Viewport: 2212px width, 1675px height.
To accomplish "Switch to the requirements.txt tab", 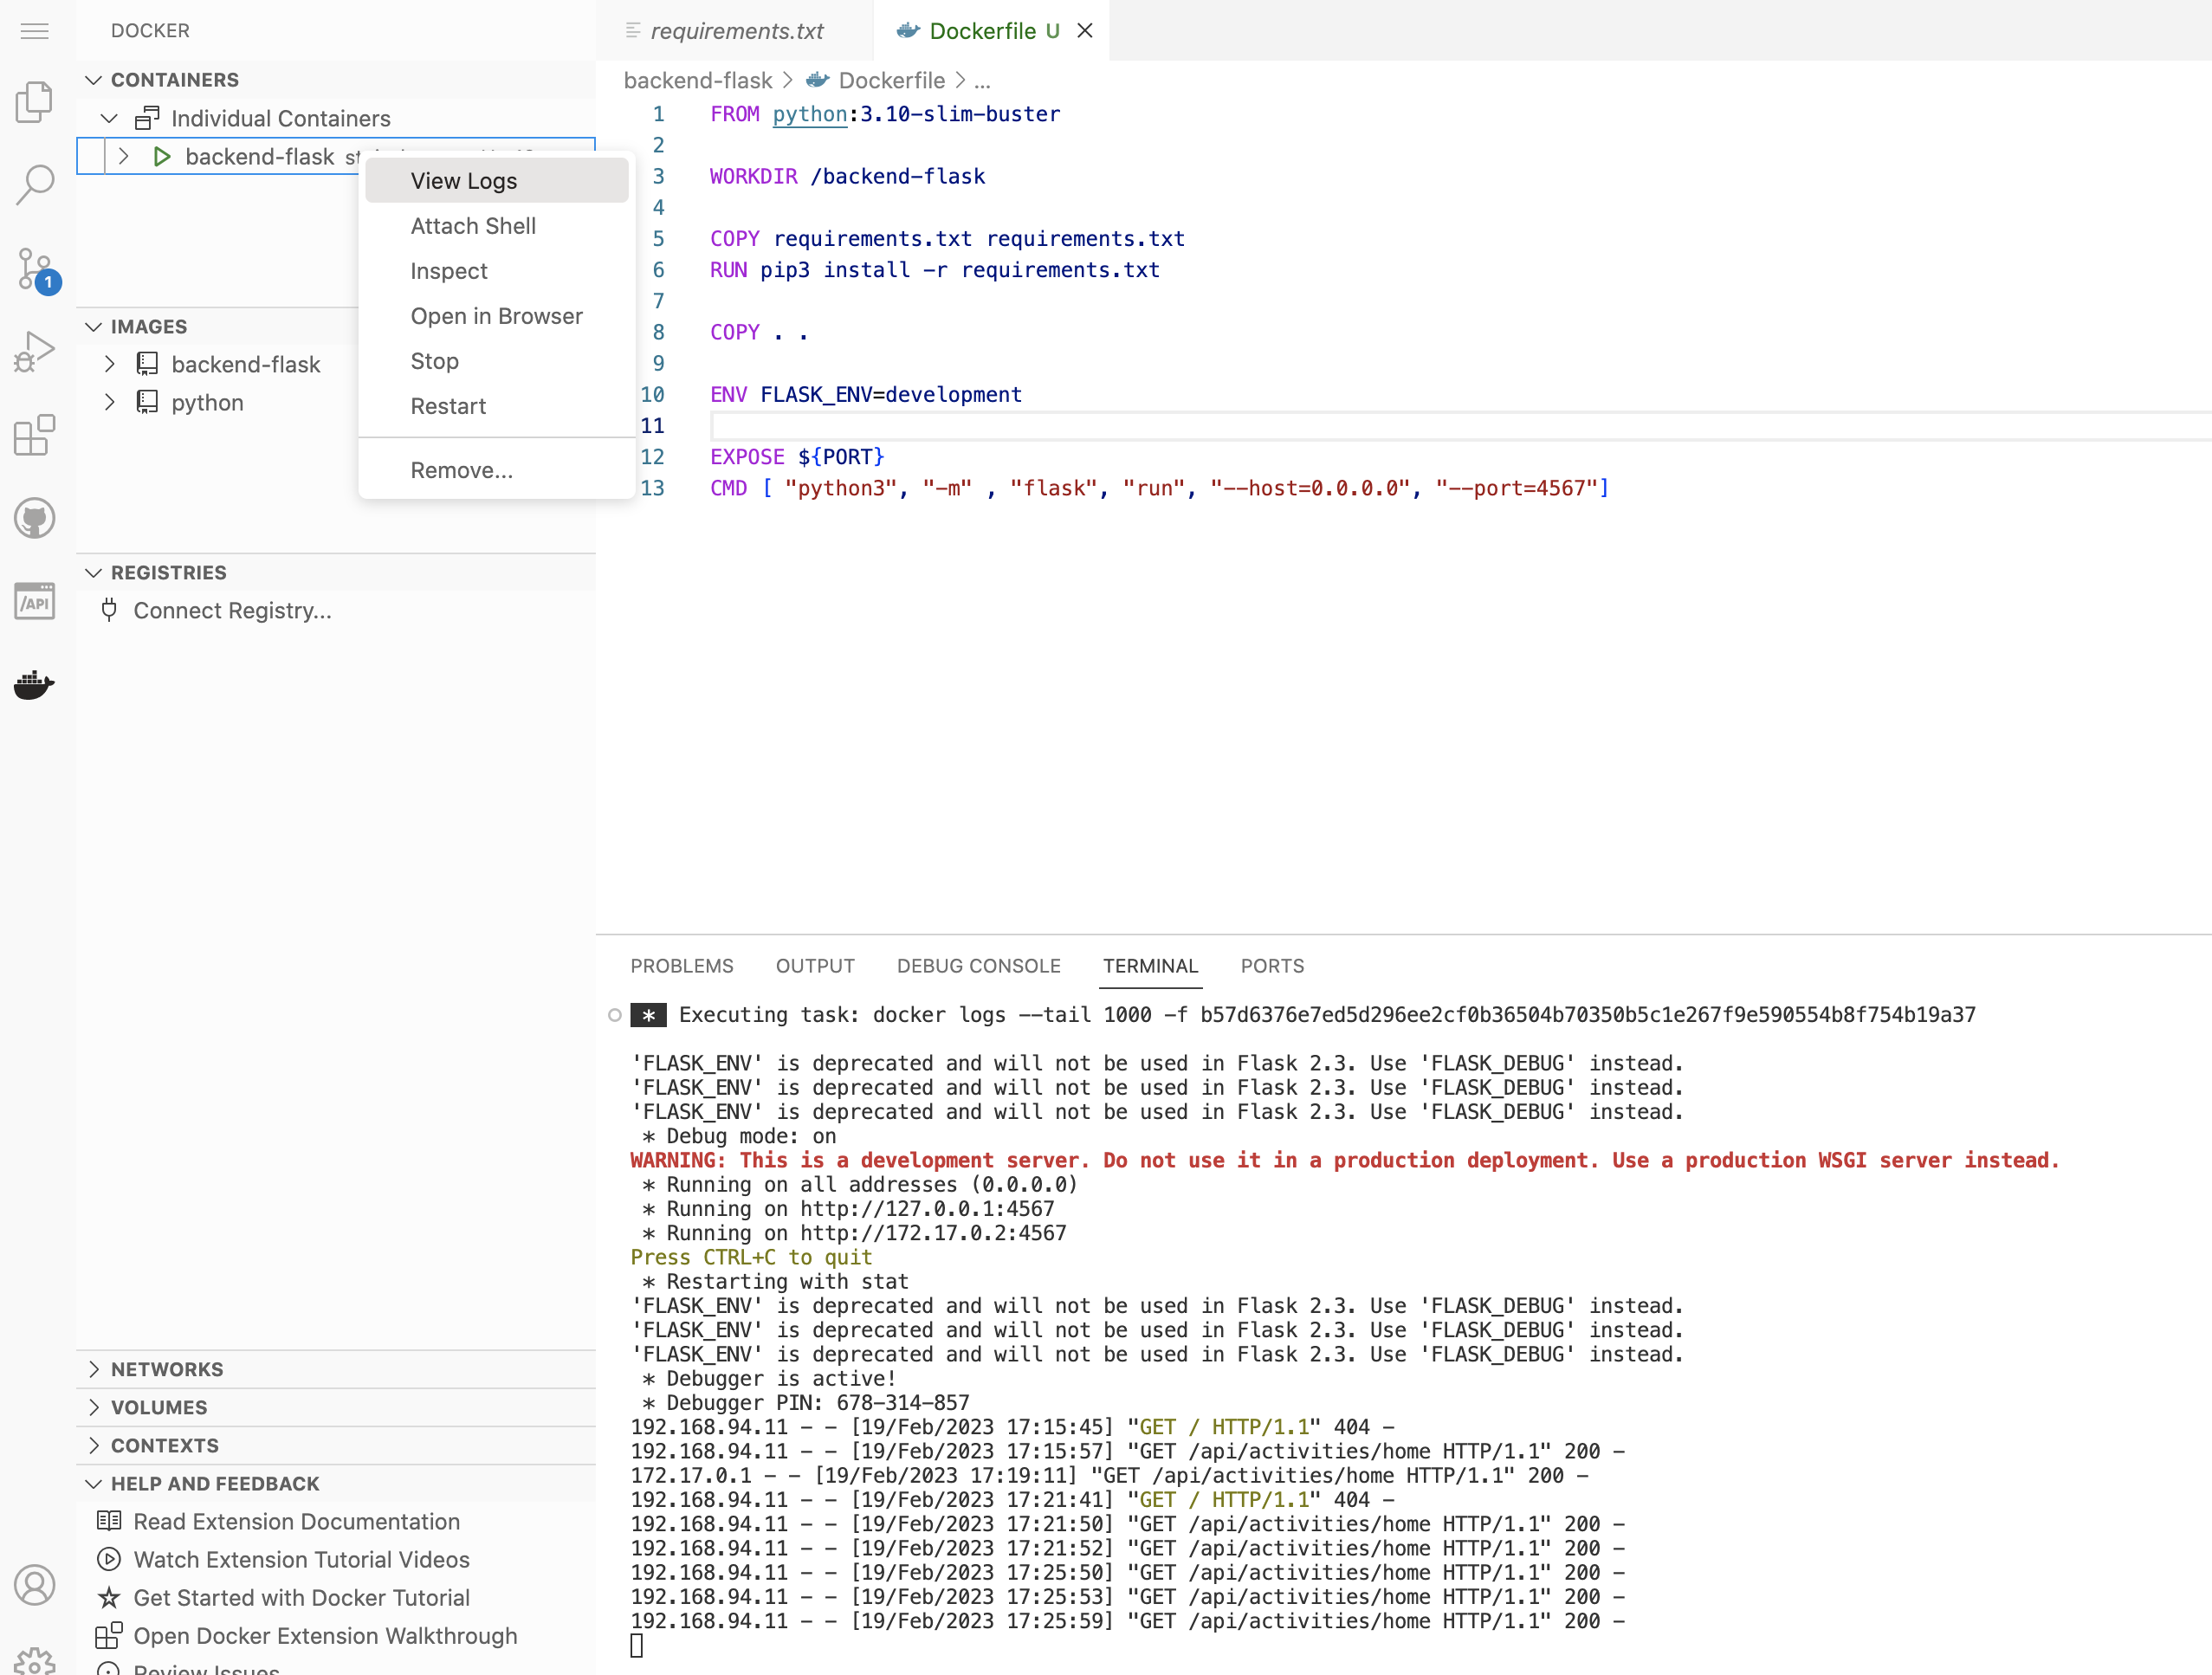I will pyautogui.click(x=736, y=31).
